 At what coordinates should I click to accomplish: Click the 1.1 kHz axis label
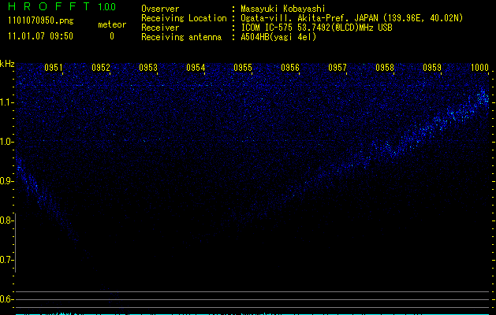6,102
